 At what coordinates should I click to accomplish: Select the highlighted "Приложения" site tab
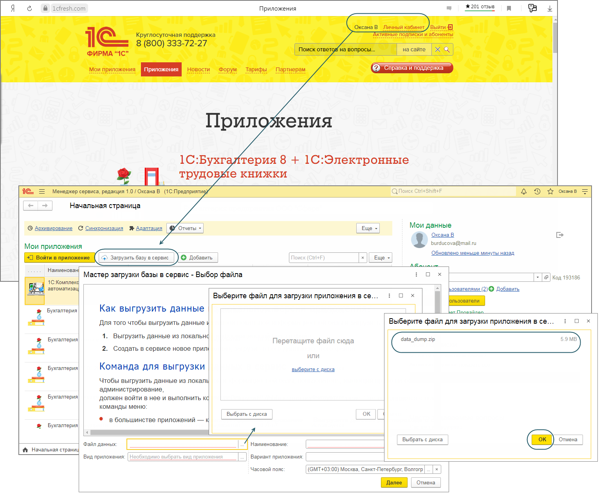pyautogui.click(x=161, y=69)
